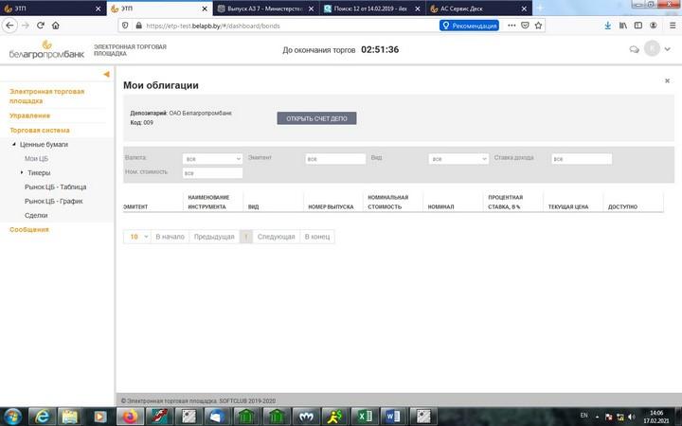Open the Валюта dropdown filter

[212, 159]
